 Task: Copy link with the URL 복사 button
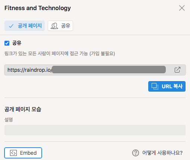[167, 86]
